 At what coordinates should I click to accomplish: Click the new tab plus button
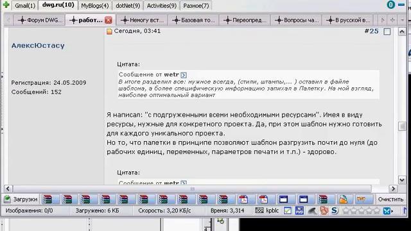pos(392,20)
